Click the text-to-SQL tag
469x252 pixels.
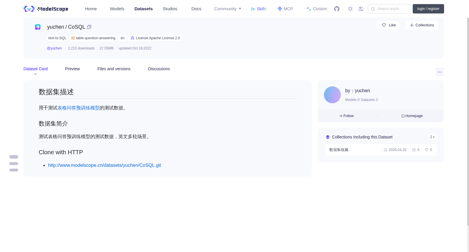pos(57,38)
